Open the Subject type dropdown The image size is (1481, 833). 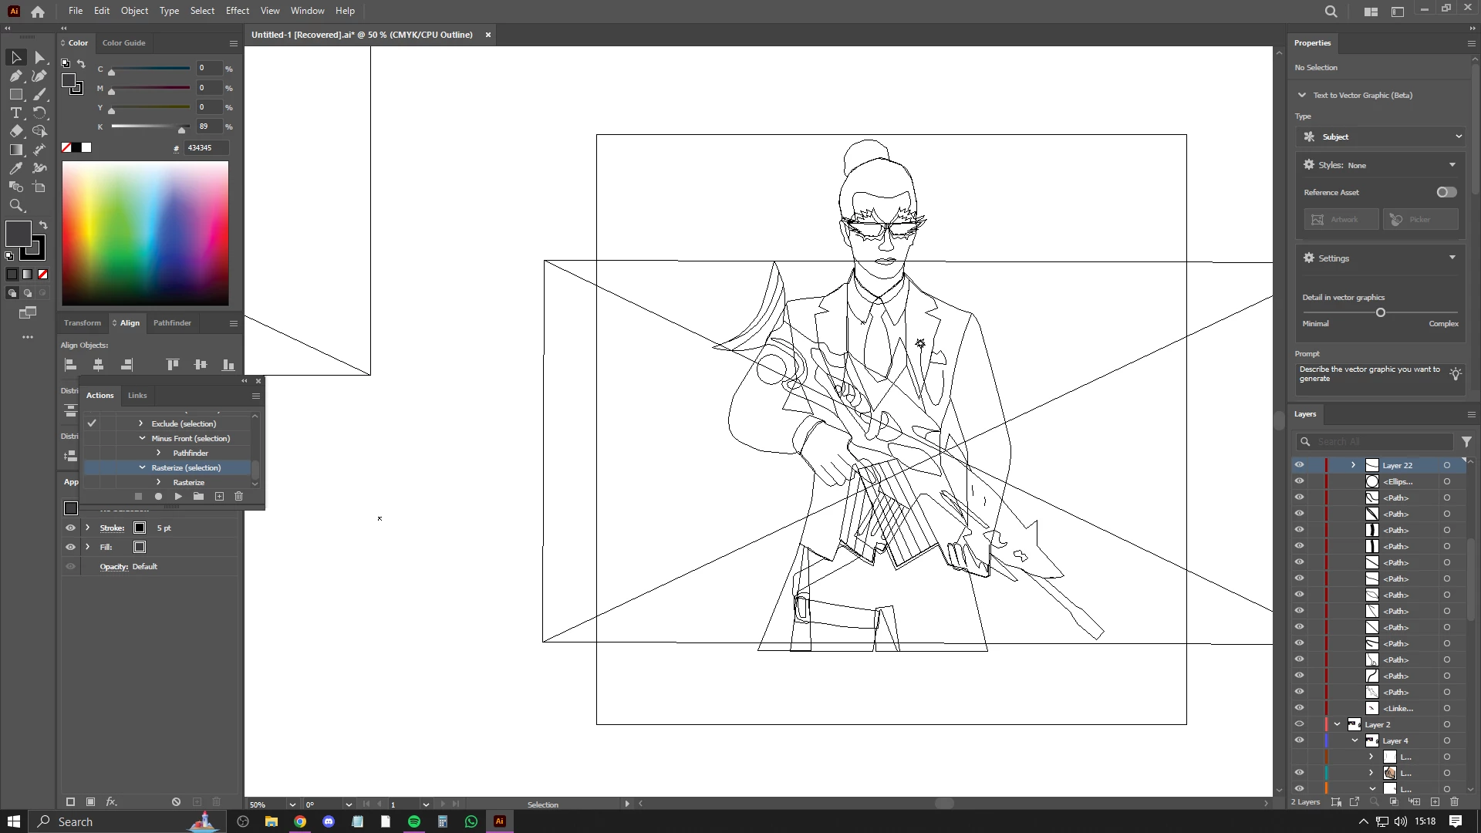(x=1381, y=137)
